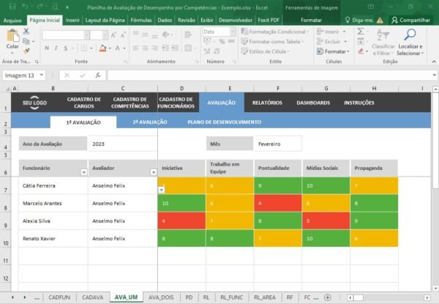Click the vertical scrollbar thumb
This screenshot has height=304, width=439.
[435, 140]
